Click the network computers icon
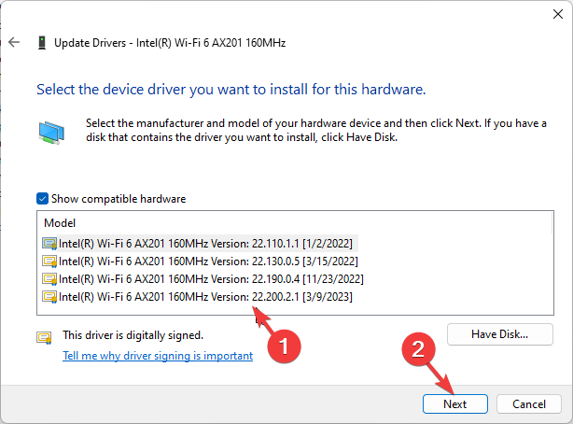 point(51,133)
